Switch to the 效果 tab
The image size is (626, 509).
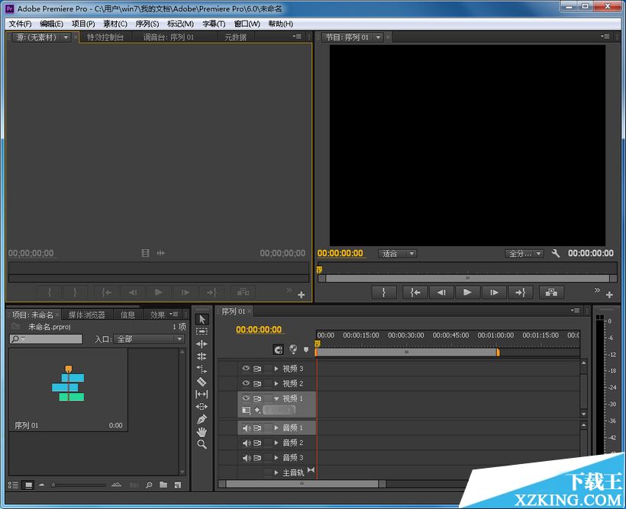(x=157, y=315)
